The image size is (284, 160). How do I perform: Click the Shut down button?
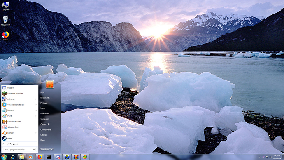[x=45, y=149]
